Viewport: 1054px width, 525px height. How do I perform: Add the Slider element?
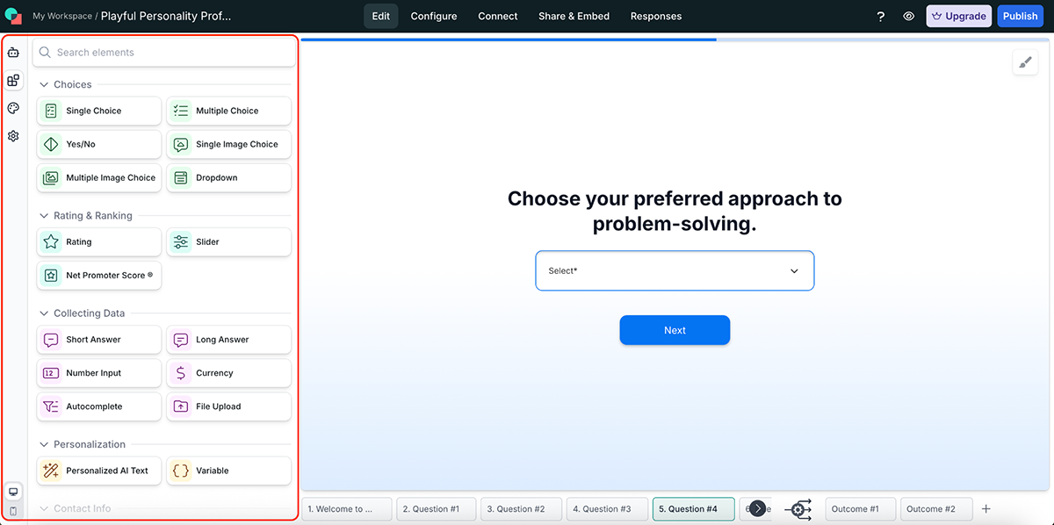(x=228, y=242)
